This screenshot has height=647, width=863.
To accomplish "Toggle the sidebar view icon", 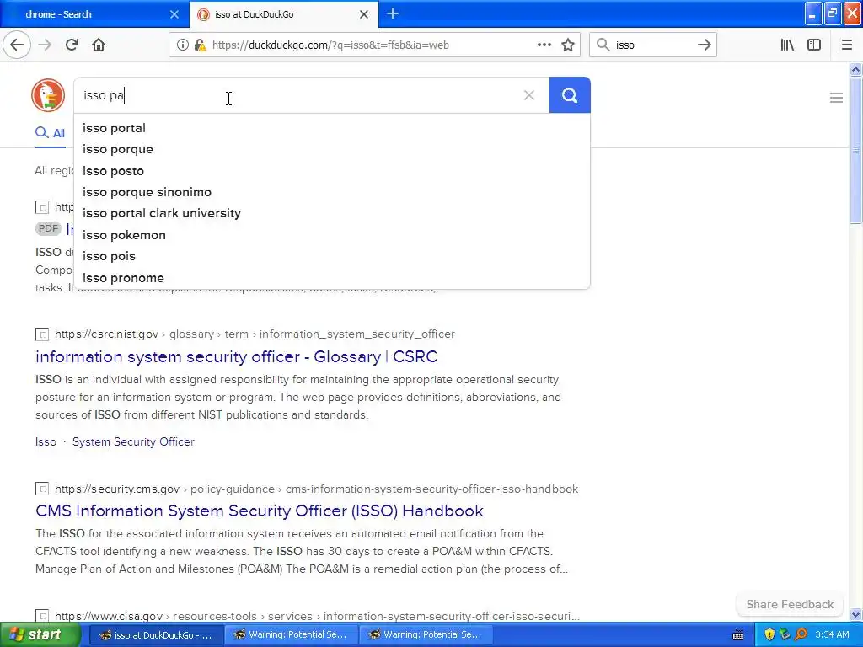I will point(814,45).
